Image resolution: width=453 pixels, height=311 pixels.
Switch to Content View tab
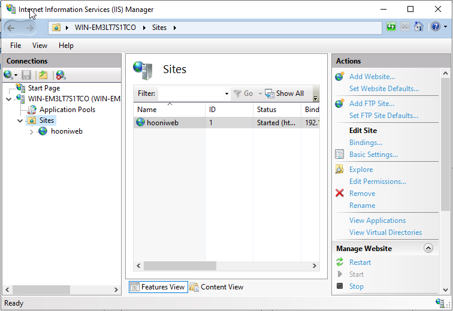pyautogui.click(x=217, y=287)
